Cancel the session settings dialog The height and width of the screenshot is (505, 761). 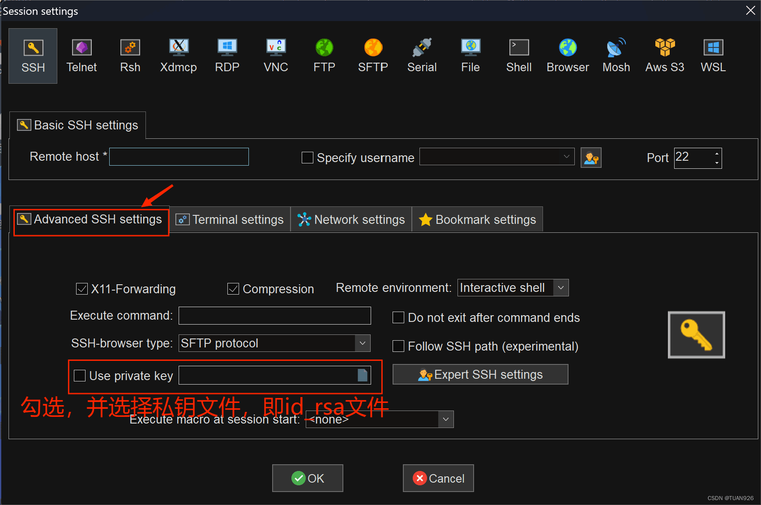tap(438, 478)
